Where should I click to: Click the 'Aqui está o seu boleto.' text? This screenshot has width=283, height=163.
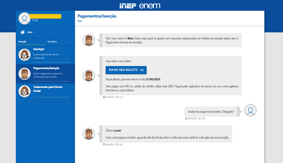pyautogui.click(x=119, y=61)
